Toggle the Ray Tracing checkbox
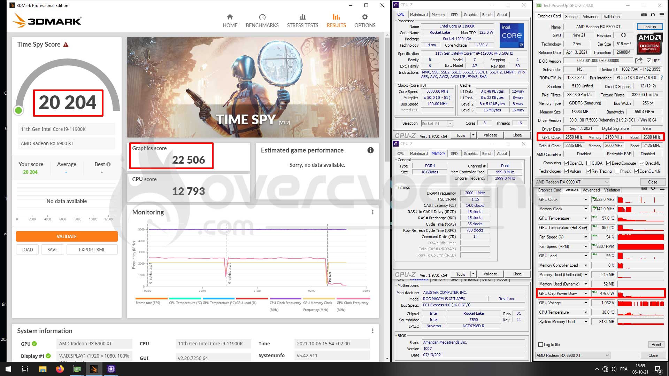 pos(588,171)
